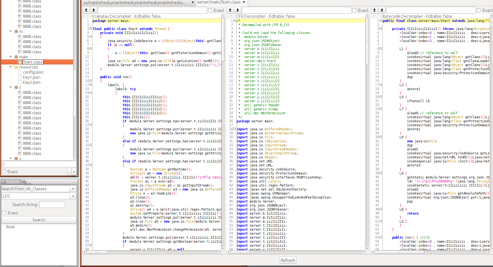Click the search-previous up arrow in Krakatau pane
Viewport: 493px width, 267px height.
pos(94,10)
